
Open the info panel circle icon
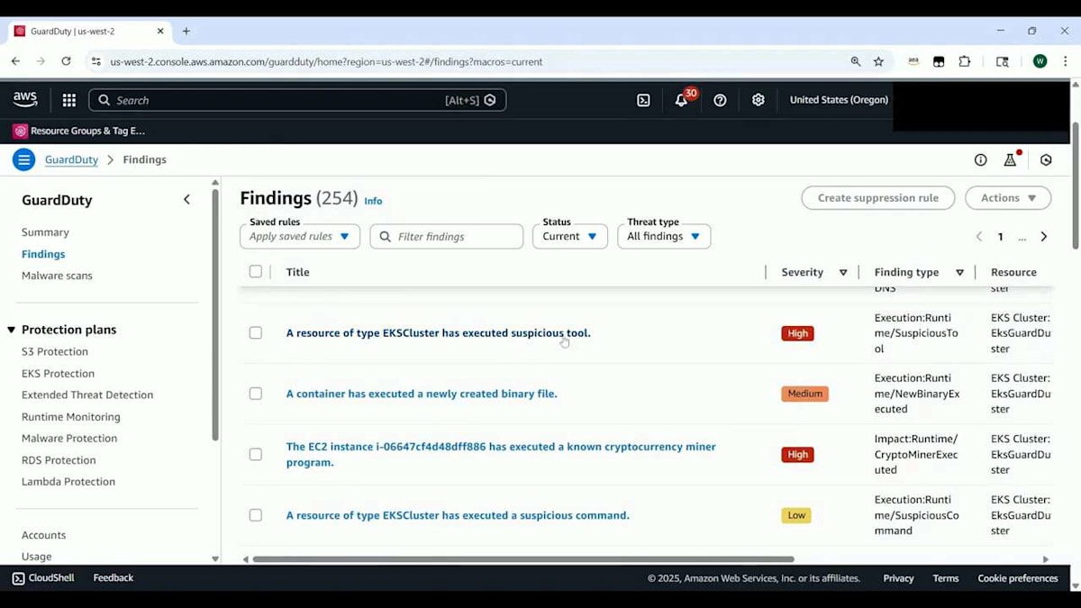point(981,159)
